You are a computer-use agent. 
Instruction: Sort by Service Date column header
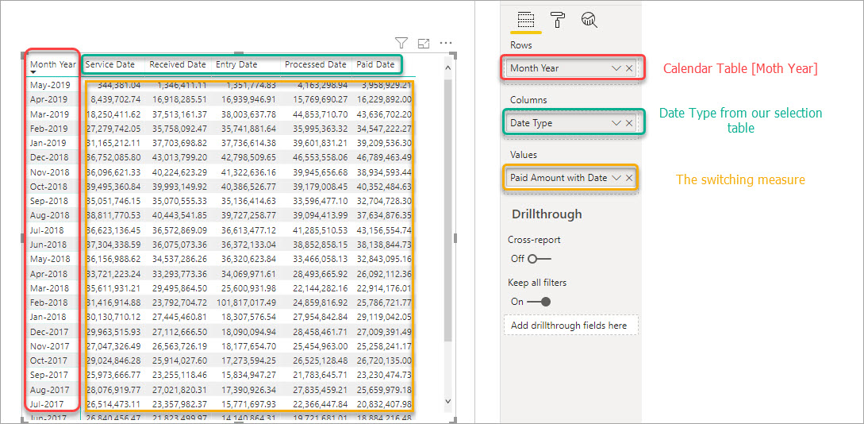(110, 64)
